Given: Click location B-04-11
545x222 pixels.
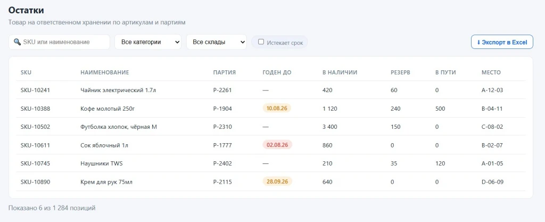Looking at the screenshot, I should click(492, 109).
